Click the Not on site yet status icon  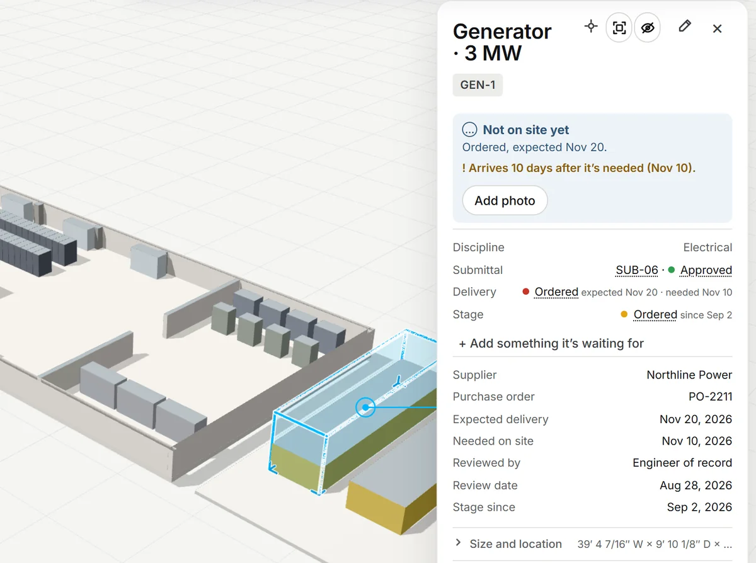point(469,130)
